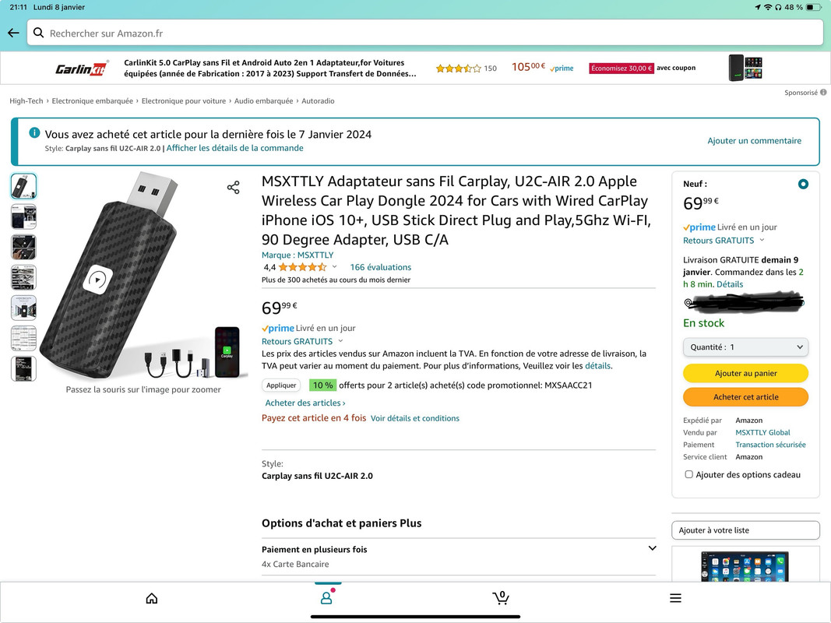This screenshot has width=831, height=623.
Task: Open the Audio embarquée breadcrumb
Action: 263,100
